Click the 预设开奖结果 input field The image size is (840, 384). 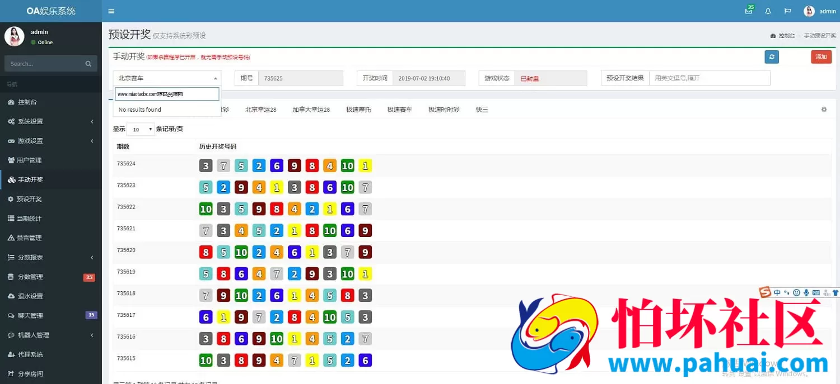tap(709, 78)
